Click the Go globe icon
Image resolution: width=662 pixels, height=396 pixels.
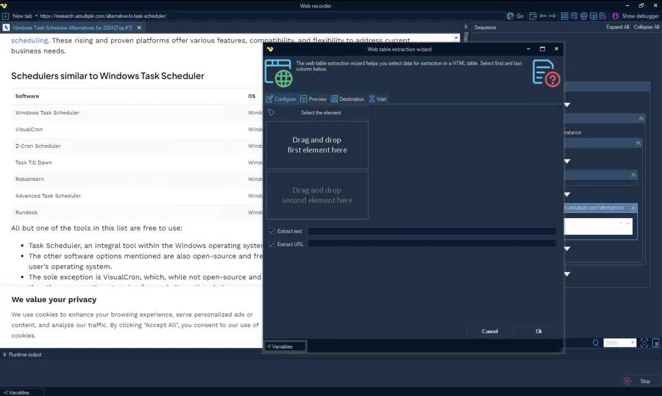click(510, 16)
